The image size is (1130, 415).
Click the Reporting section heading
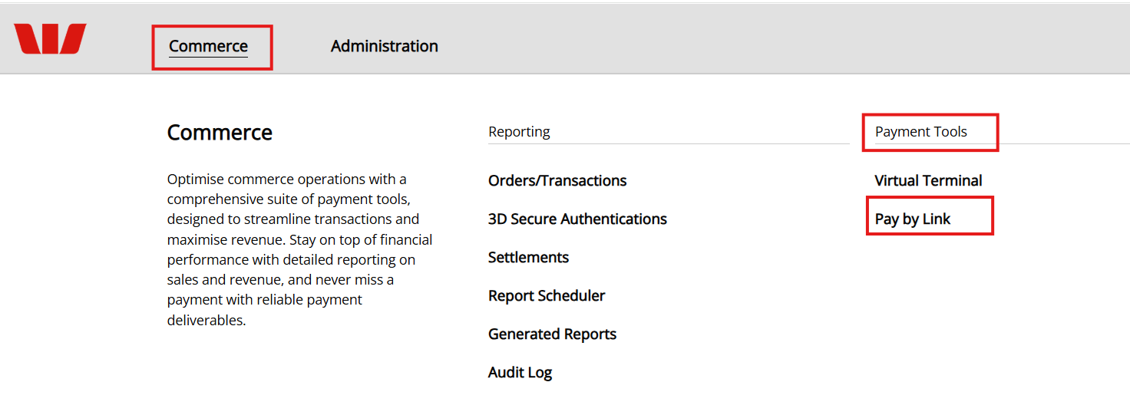click(519, 131)
